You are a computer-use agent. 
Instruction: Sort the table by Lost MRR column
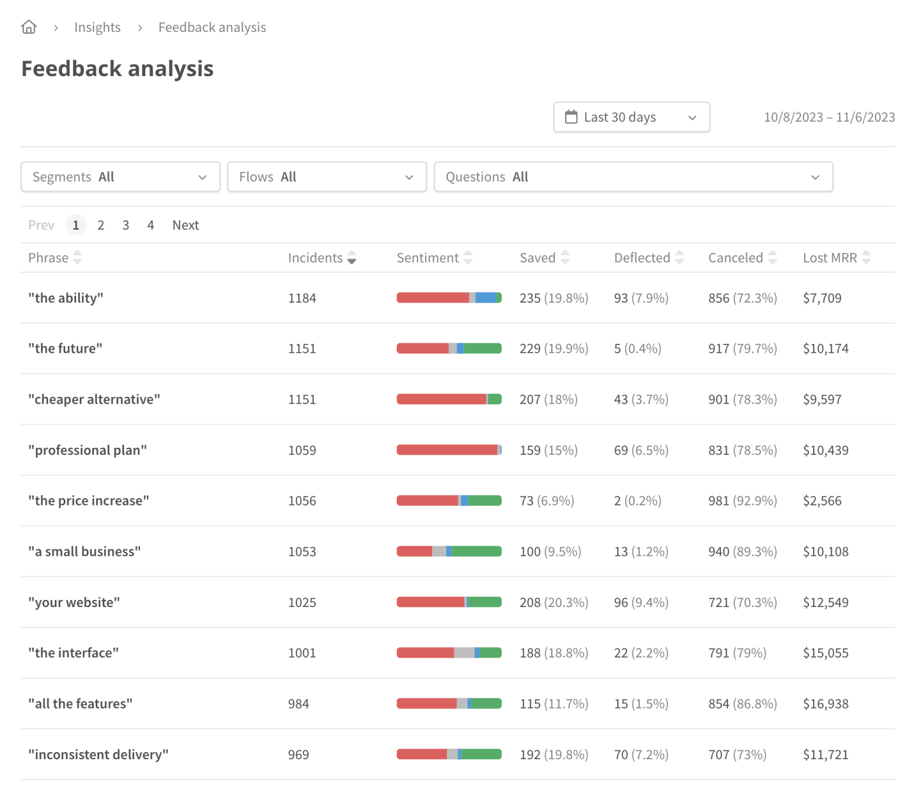866,258
